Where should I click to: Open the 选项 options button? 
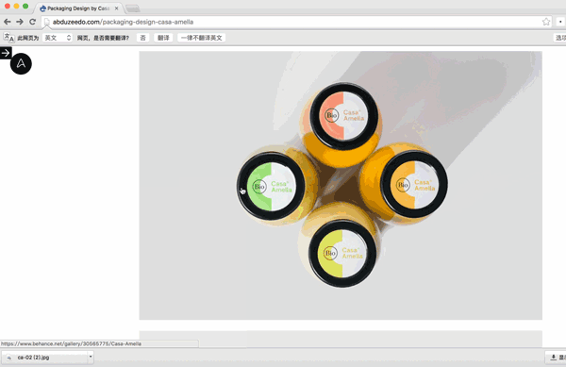559,38
